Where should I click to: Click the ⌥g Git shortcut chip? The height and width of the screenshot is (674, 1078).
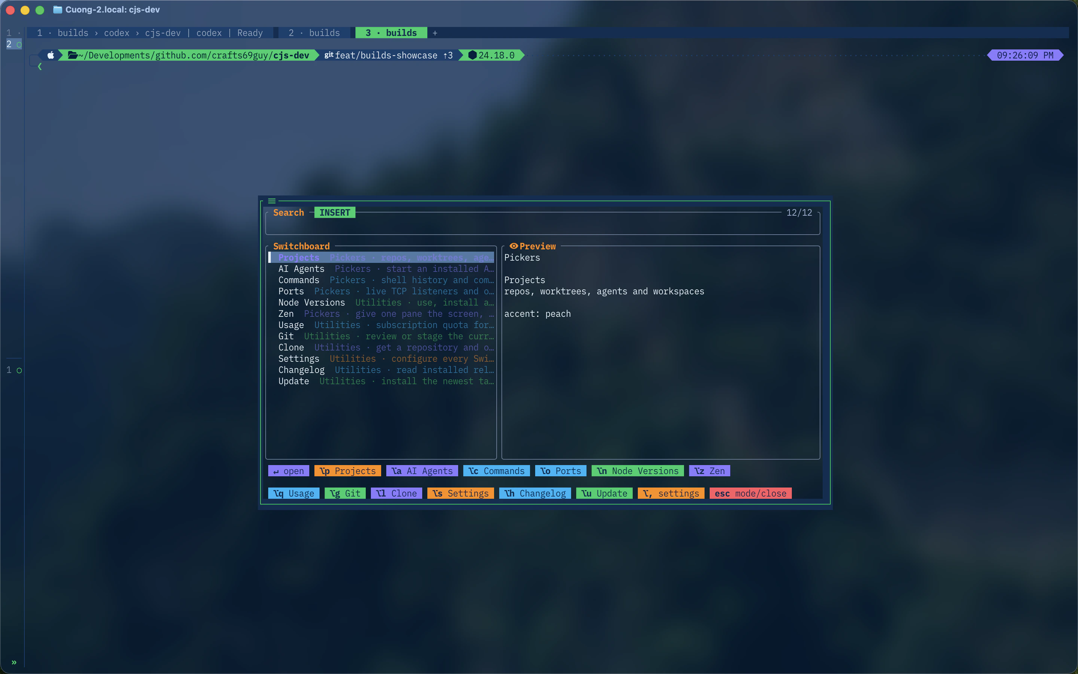click(345, 494)
